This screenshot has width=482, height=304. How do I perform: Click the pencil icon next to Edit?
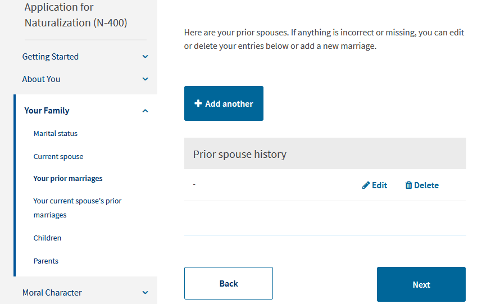coord(366,185)
